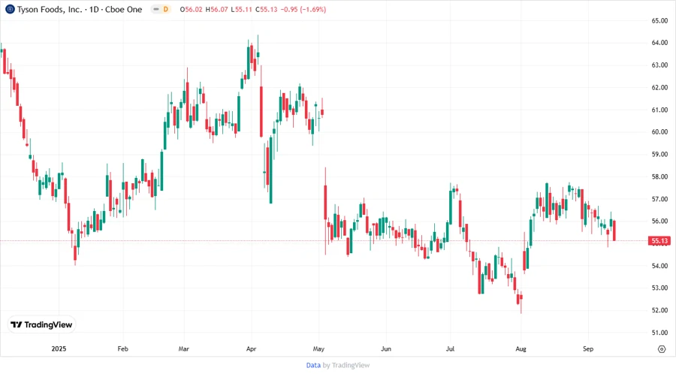Select the close value C55.13

coord(267,10)
